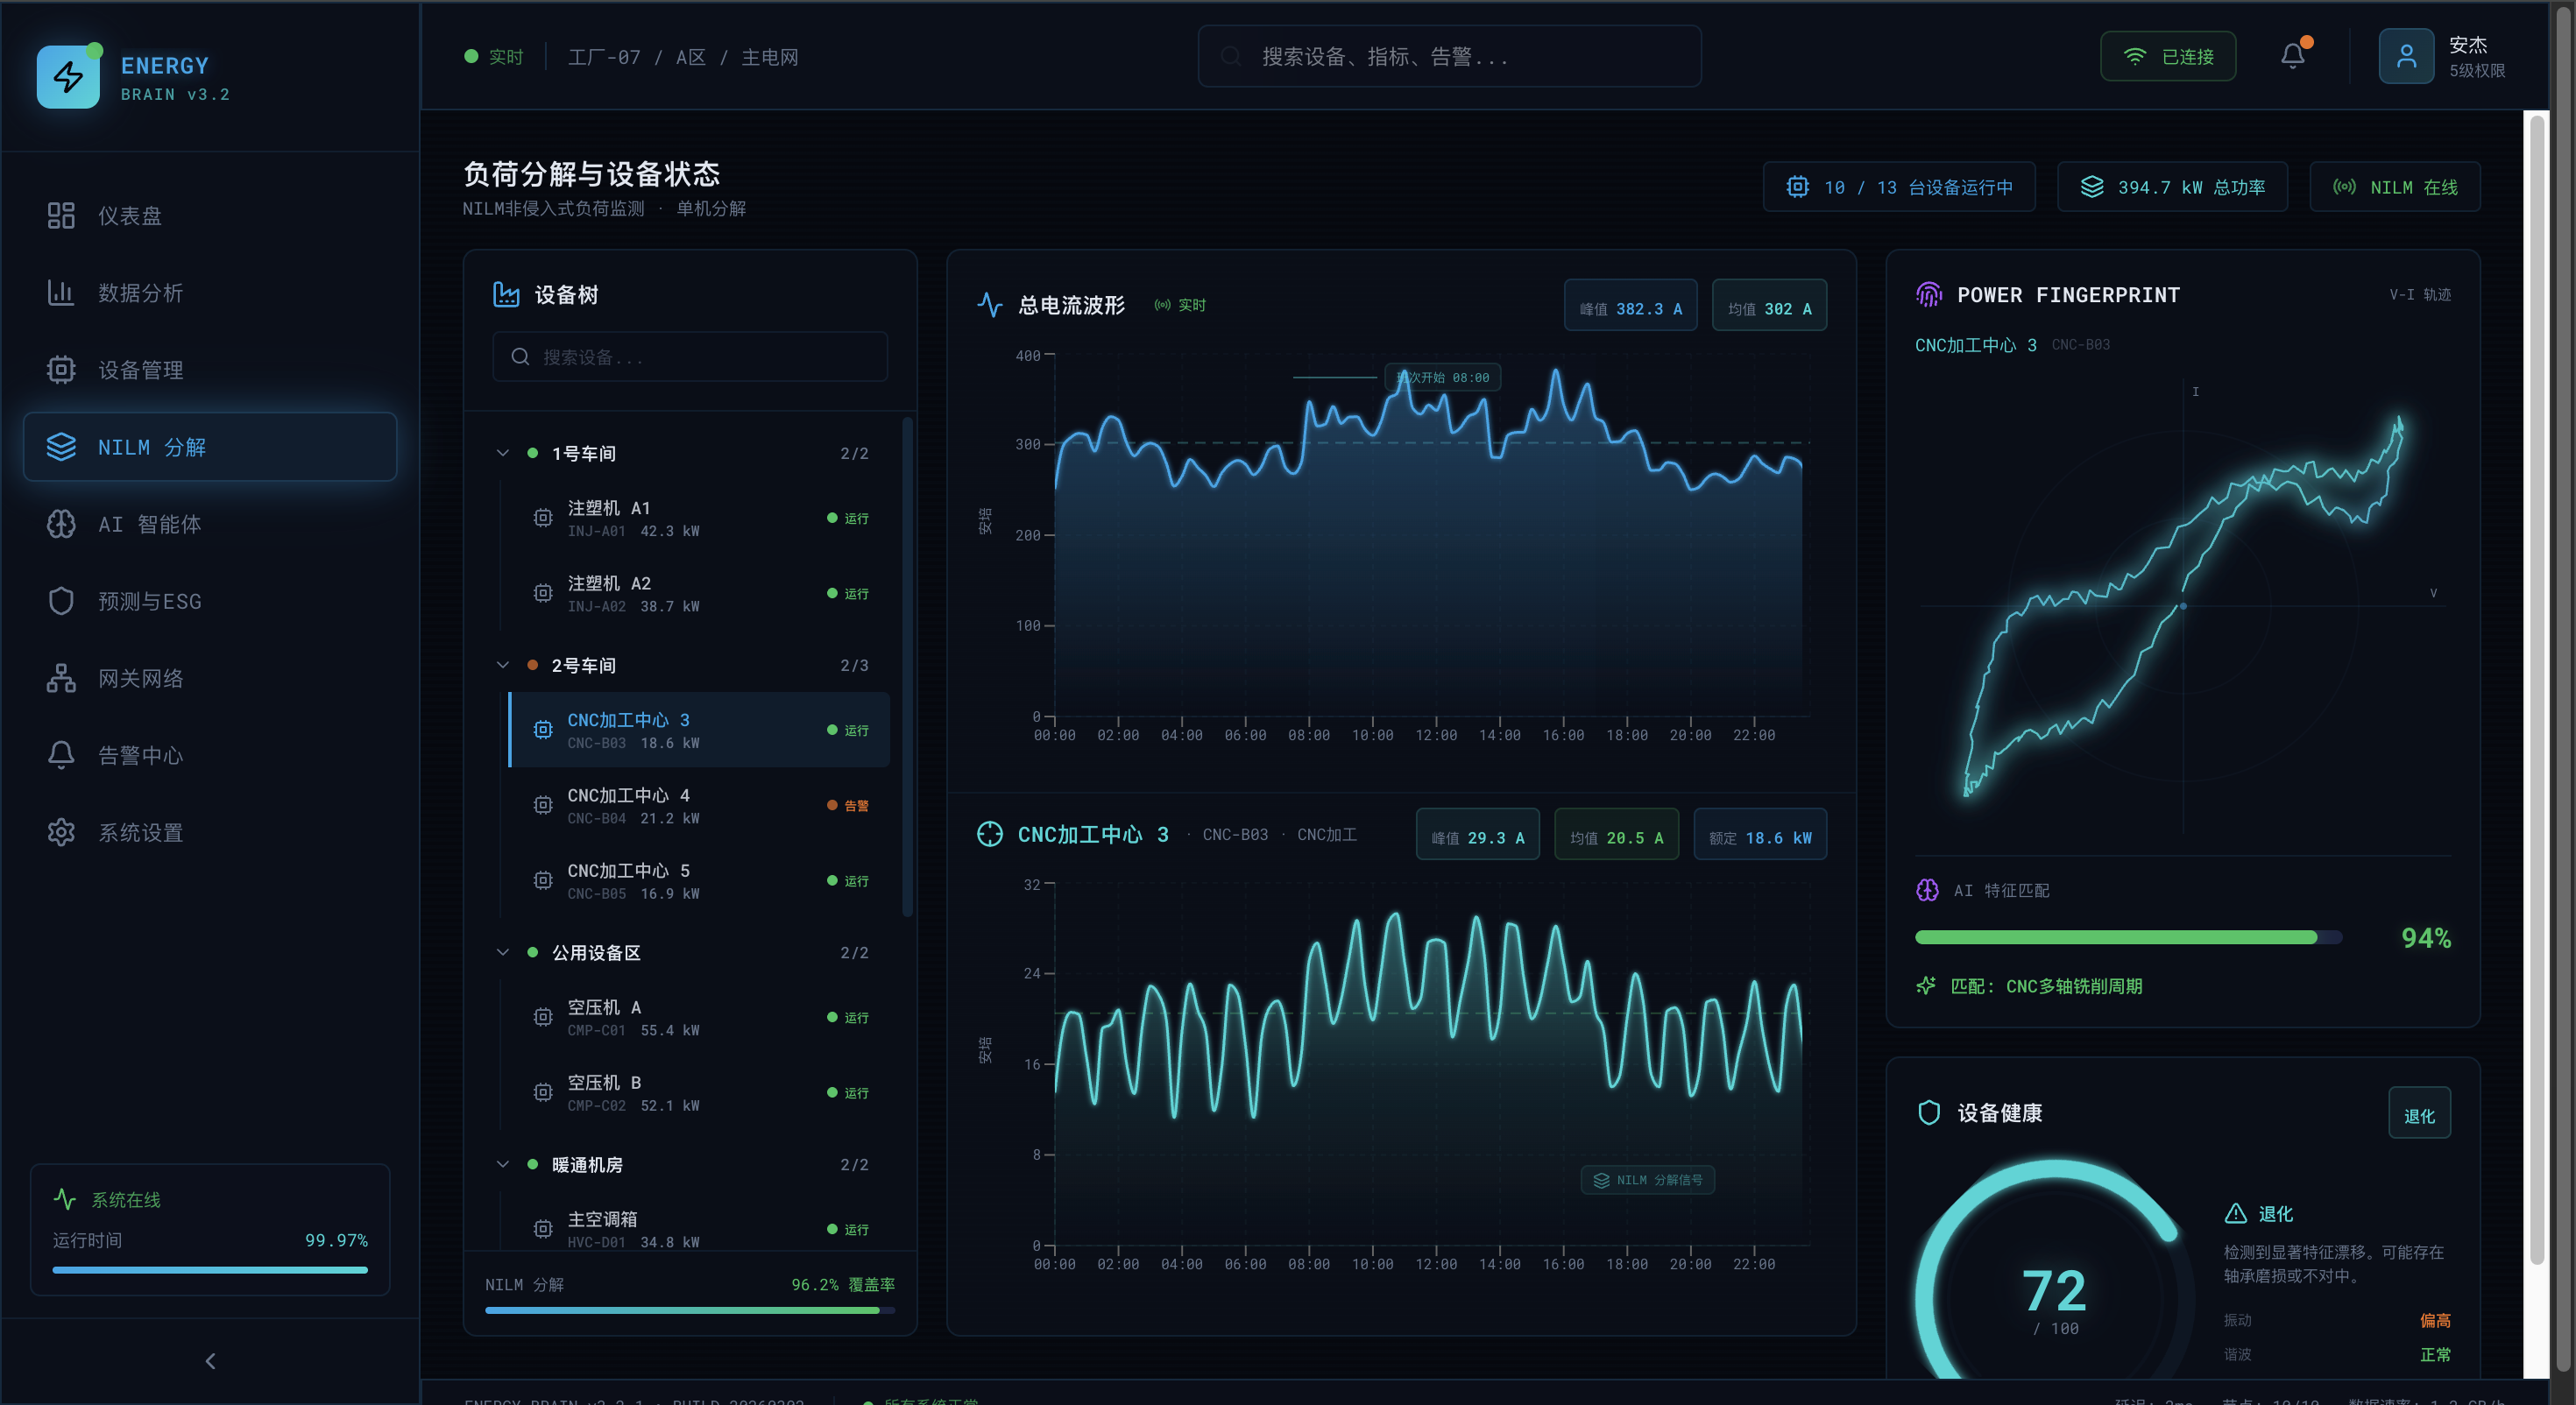
Task: Toggle the NILM 在线 status chip
Action: [2394, 187]
